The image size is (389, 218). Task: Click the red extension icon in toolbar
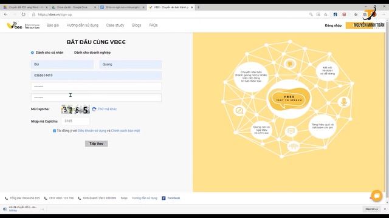tap(344, 15)
